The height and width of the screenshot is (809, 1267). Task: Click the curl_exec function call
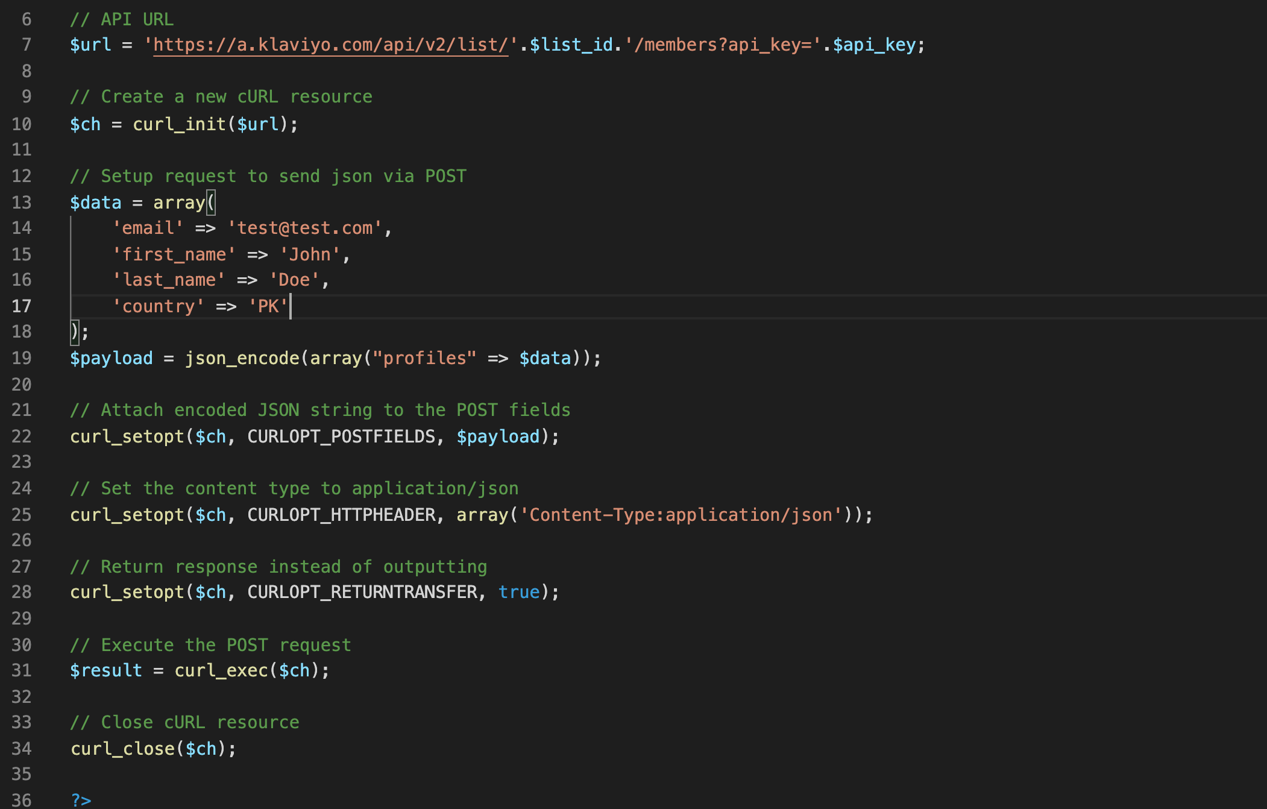coord(221,670)
